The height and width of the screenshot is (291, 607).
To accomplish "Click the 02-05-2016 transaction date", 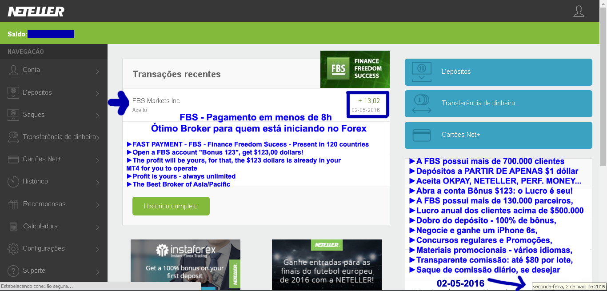I will [x=366, y=110].
